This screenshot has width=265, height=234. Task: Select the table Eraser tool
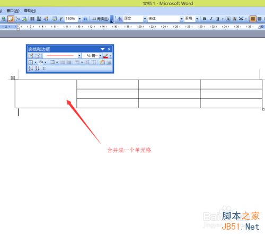pyautogui.click(x=37, y=56)
